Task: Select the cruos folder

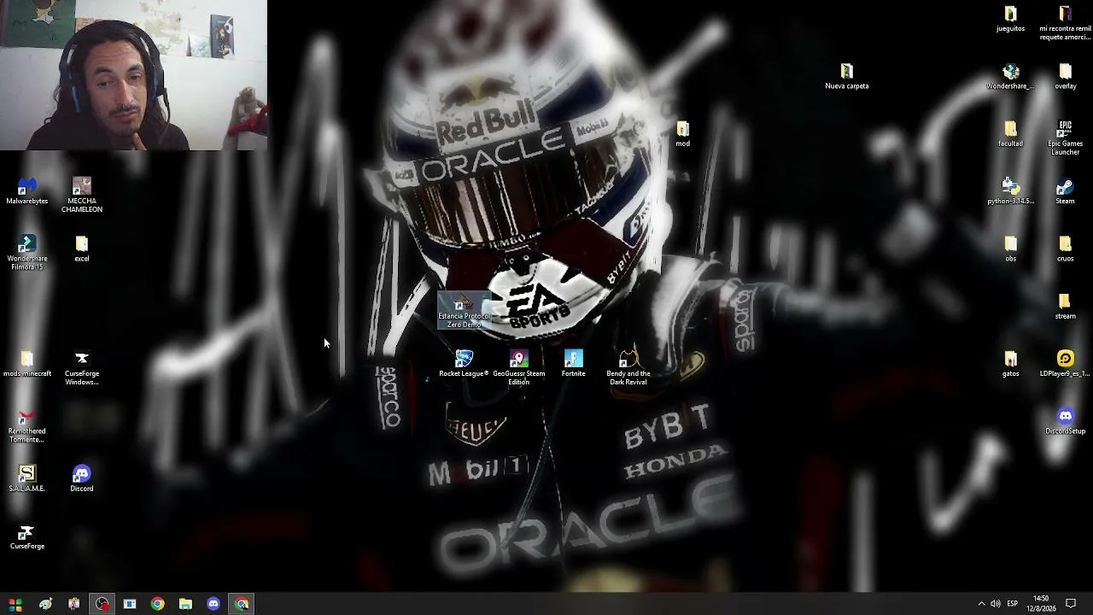Action: click(x=1066, y=249)
